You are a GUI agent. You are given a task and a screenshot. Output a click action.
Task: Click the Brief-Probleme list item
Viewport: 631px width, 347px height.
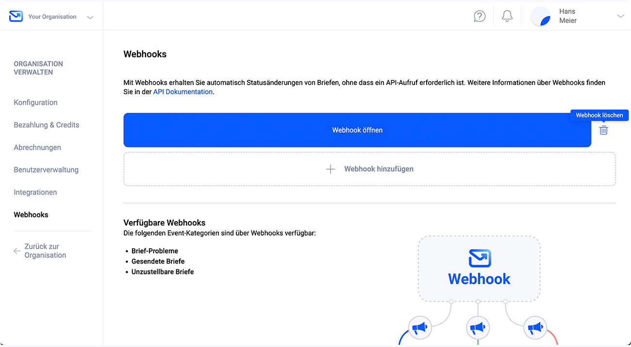pos(155,251)
